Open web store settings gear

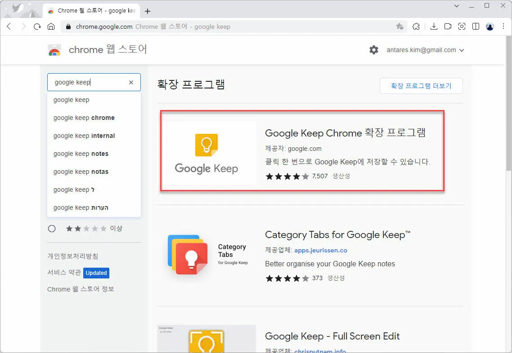(x=374, y=50)
